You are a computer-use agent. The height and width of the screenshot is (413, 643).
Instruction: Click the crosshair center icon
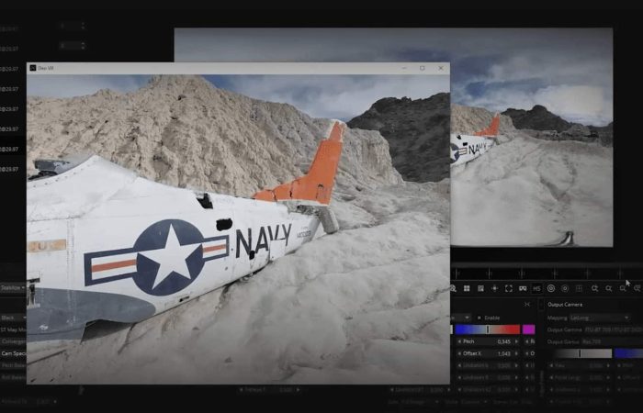click(495, 288)
